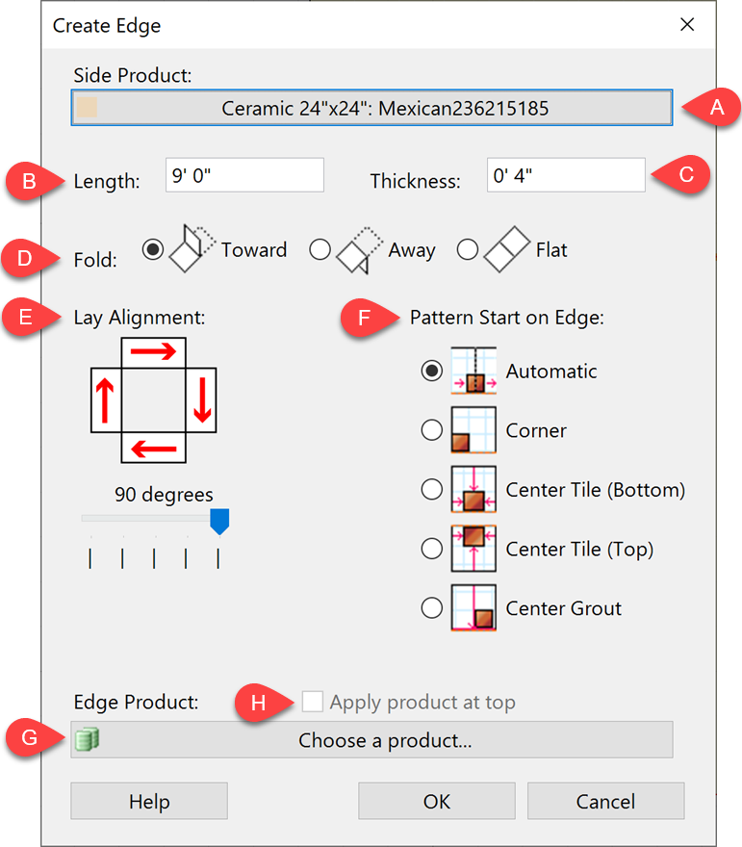Select the Automatic pattern start radio button
The width and height of the screenshot is (742, 847).
431,371
